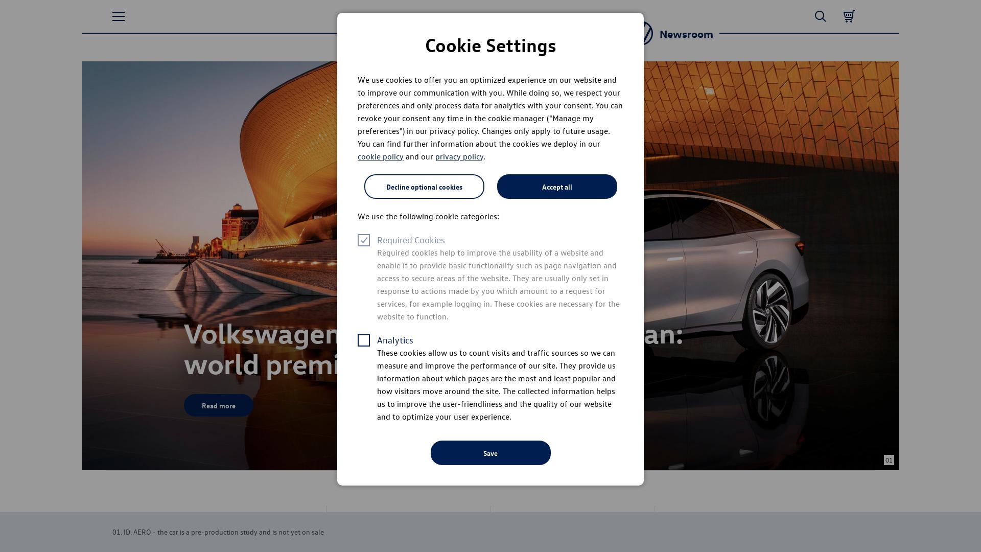The height and width of the screenshot is (552, 981).
Task: Click the Read more button
Action: click(218, 405)
